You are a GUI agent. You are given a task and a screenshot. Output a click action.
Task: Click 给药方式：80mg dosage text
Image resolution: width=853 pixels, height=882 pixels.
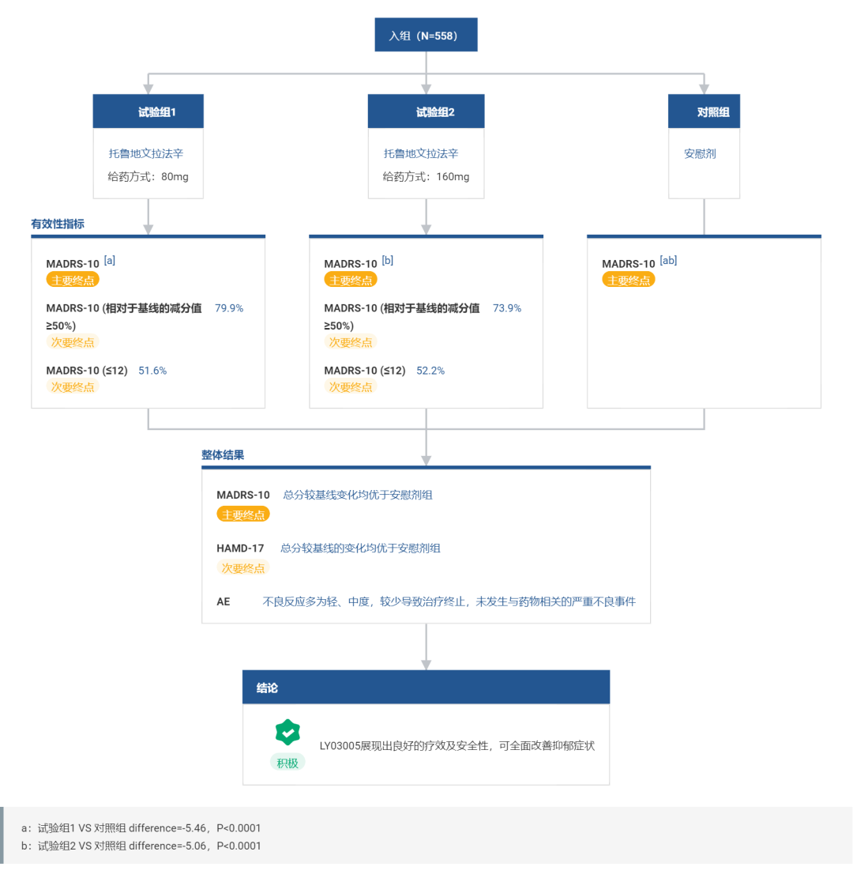coord(148,176)
